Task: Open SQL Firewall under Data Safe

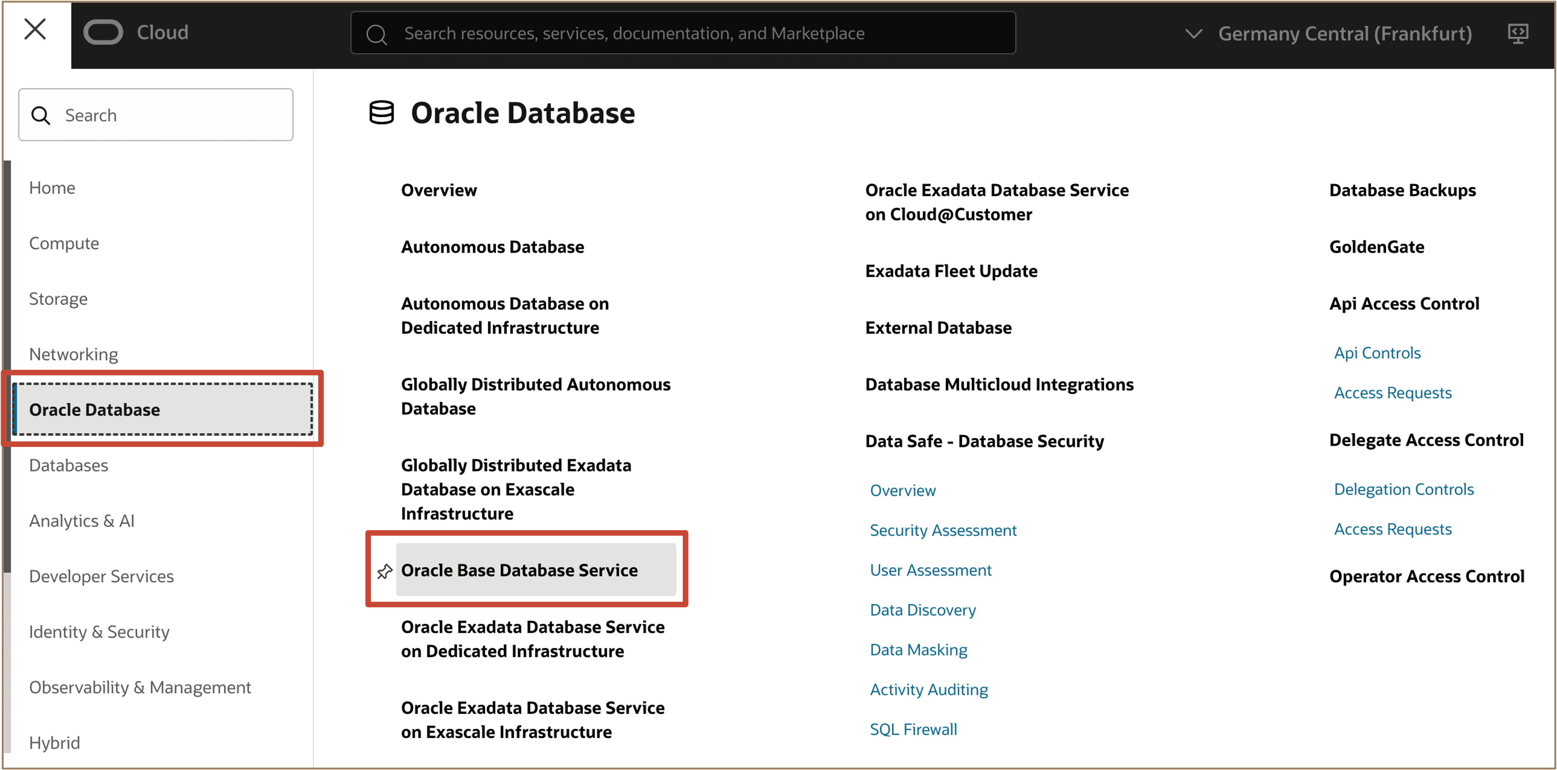Action: coord(913,730)
